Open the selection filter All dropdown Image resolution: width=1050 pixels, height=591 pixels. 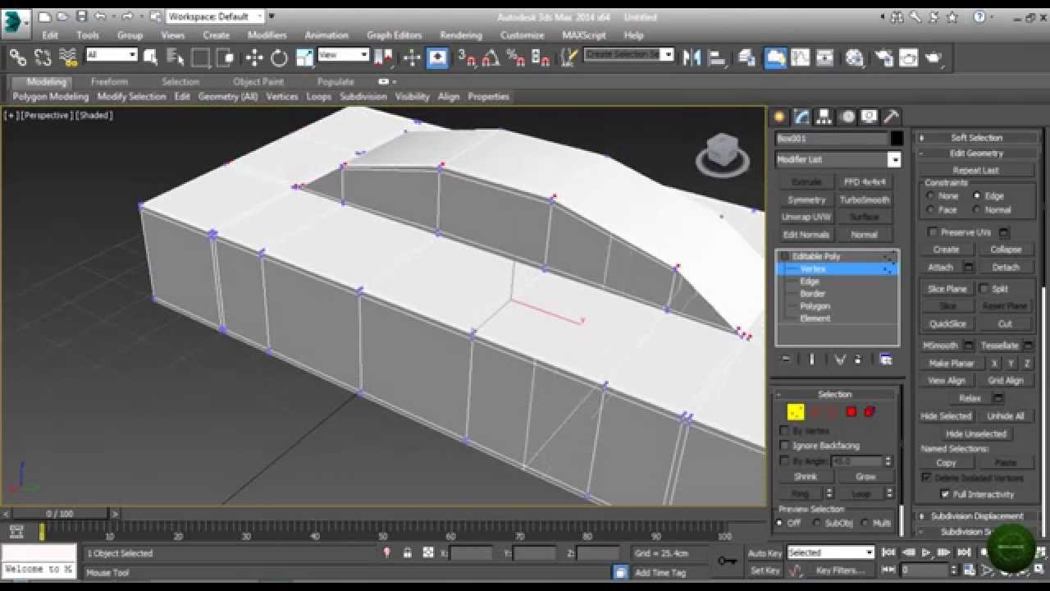click(112, 55)
